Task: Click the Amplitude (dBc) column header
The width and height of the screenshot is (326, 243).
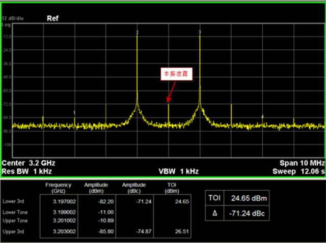Action: (x=134, y=188)
